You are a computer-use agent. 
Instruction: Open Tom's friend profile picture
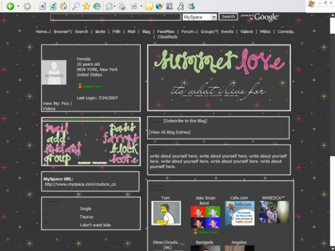(x=166, y=213)
